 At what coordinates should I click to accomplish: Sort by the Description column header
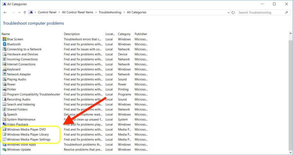click(72, 34)
